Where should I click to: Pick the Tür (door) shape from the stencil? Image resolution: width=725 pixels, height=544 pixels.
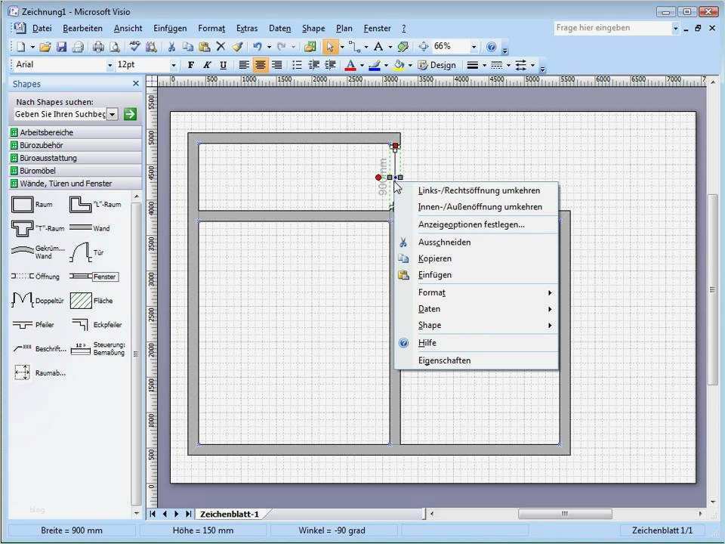(x=87, y=252)
